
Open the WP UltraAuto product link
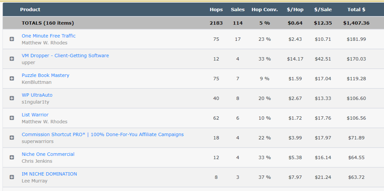37,95
